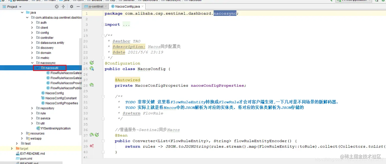Expand the controller package
This screenshot has width=386, height=164.
click(32, 38)
